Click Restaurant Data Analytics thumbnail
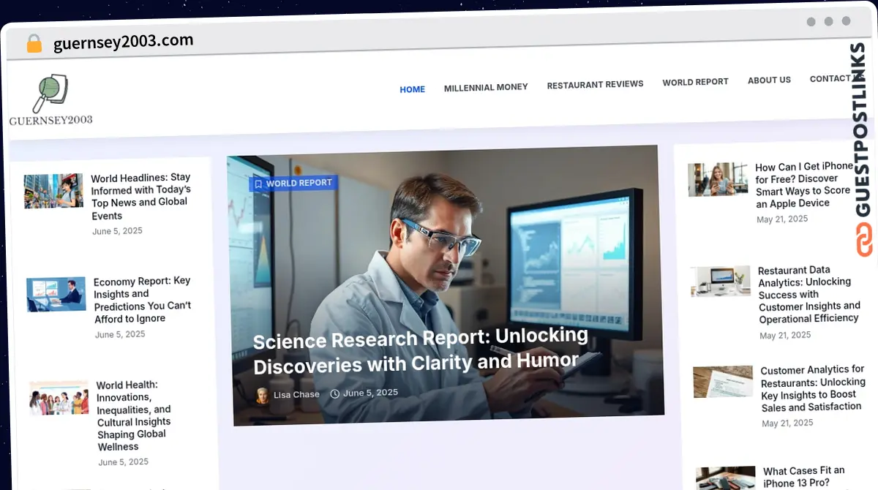Image resolution: width=878 pixels, height=490 pixels. tap(721, 281)
